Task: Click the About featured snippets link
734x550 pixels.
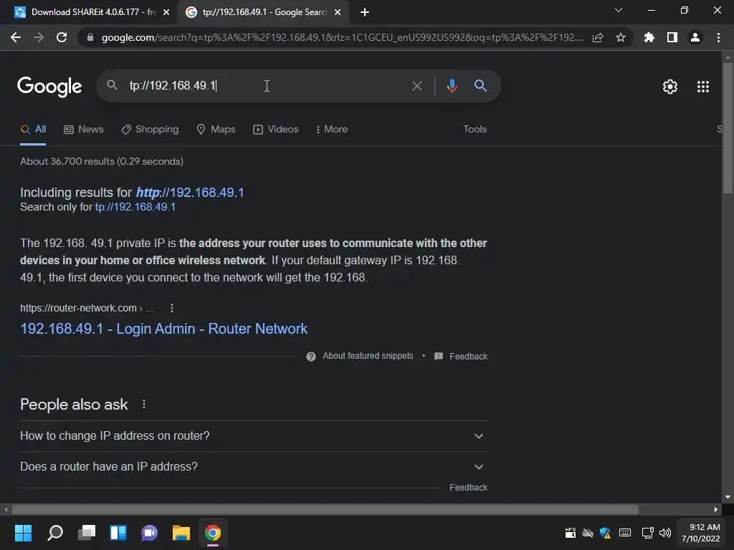Action: pos(368,356)
